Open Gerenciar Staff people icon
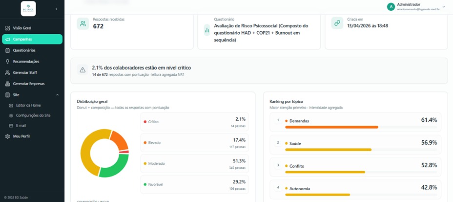Image resolution: width=453 pixels, height=202 pixels. click(x=7, y=73)
